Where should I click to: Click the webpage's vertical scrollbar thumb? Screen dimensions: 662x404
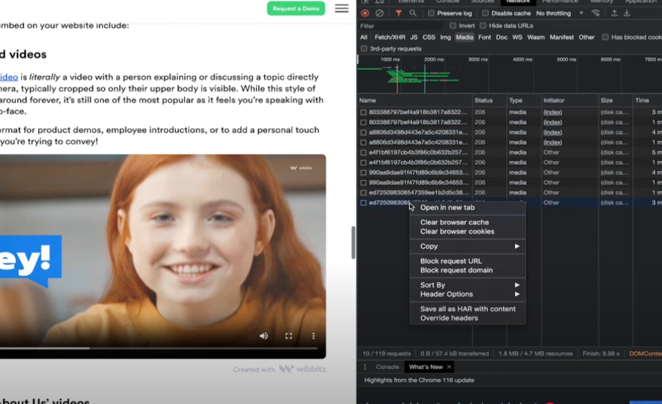[353, 242]
